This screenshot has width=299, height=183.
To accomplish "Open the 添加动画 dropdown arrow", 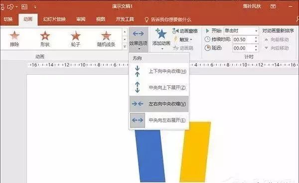I will pyautogui.click(x=162, y=49).
